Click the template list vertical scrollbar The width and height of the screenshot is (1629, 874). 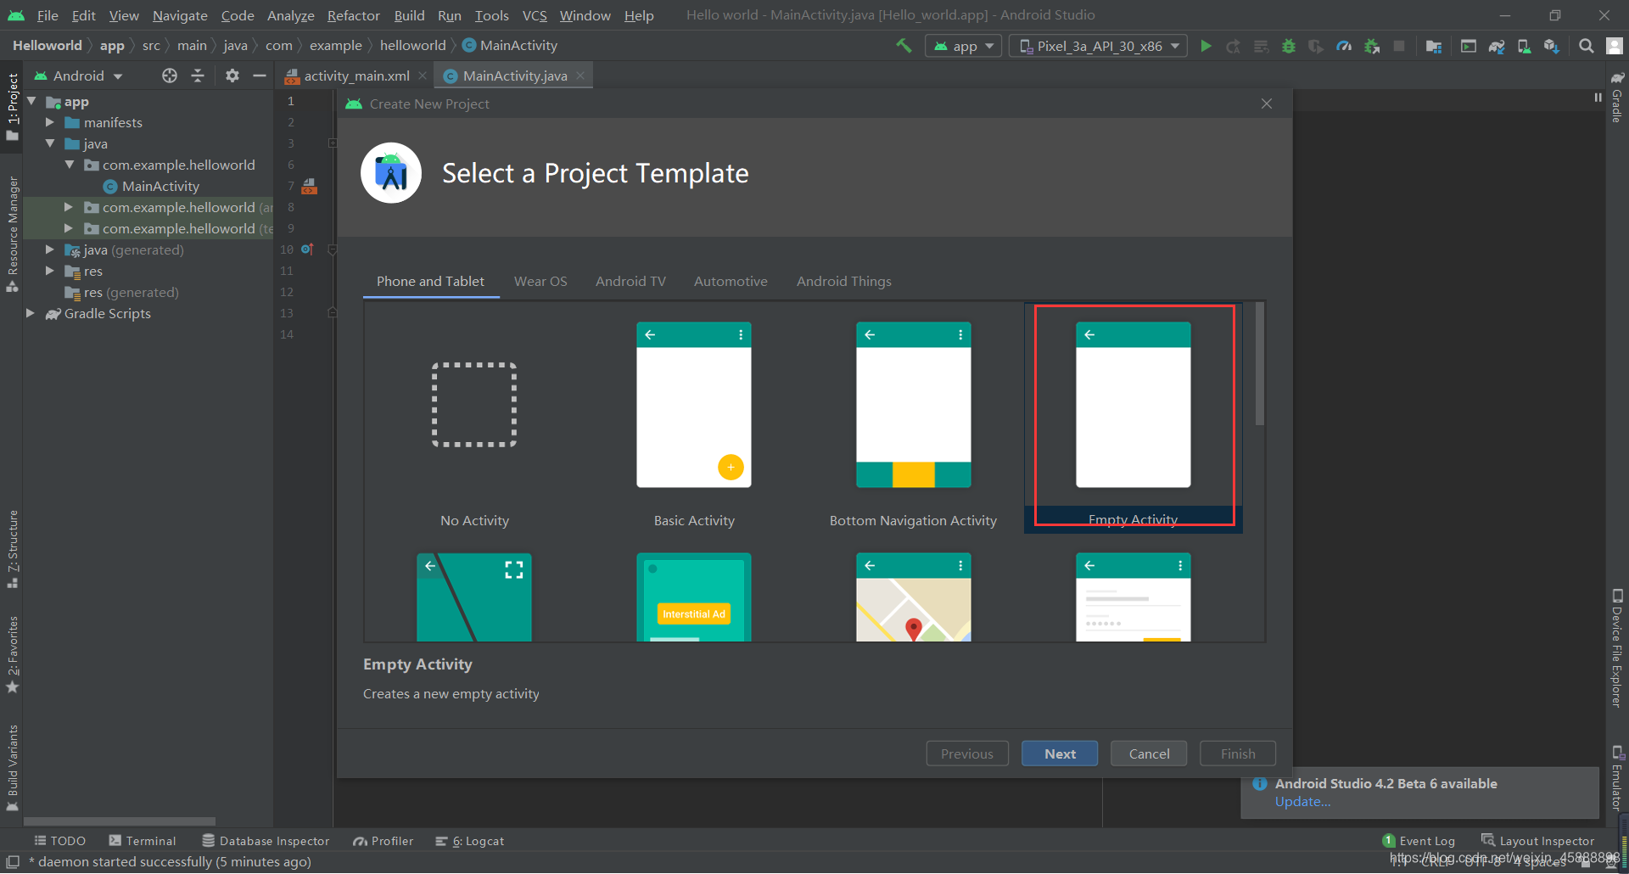pos(1260,364)
